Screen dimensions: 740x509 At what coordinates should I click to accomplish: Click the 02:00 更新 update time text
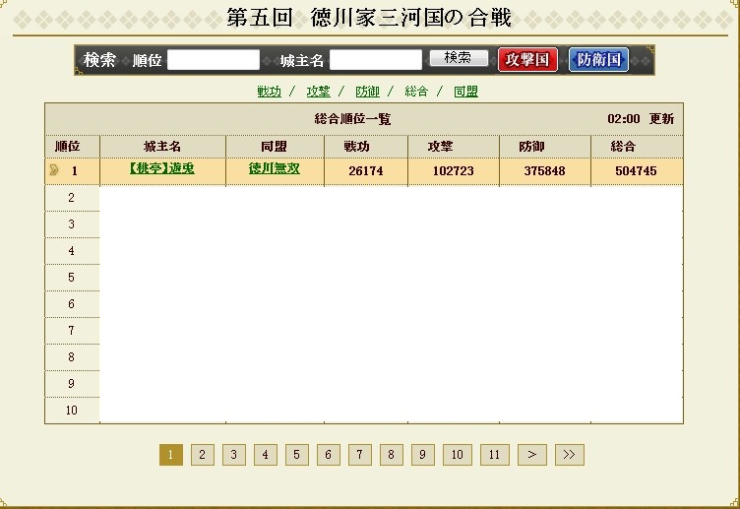point(641,118)
